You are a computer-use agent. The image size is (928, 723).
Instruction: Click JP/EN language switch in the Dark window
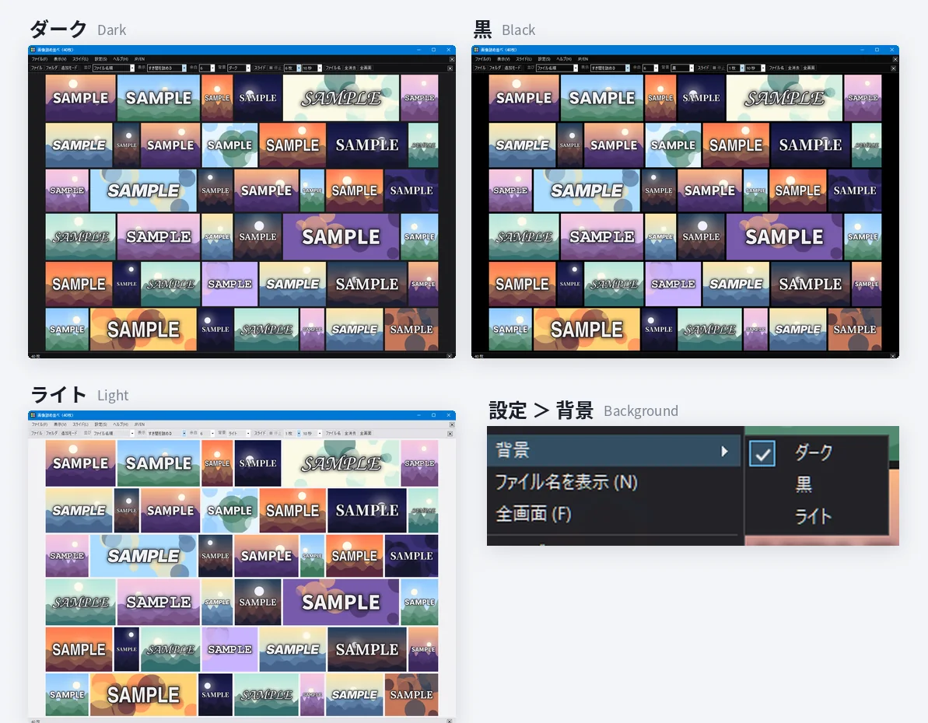pos(139,59)
